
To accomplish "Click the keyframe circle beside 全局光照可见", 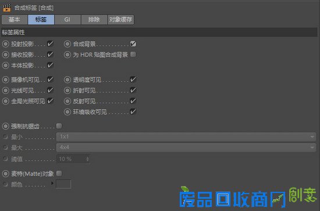I will pos(5,101).
